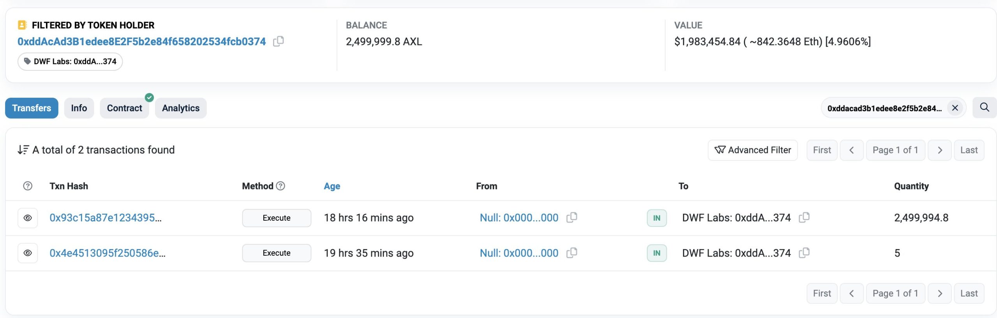Click the filtered address search field
The height and width of the screenshot is (318, 997).
tap(884, 108)
